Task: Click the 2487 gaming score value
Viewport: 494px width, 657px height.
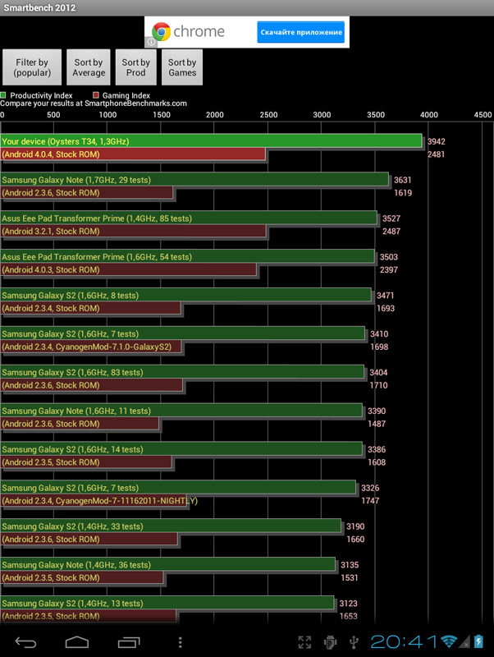Action: pyautogui.click(x=391, y=232)
